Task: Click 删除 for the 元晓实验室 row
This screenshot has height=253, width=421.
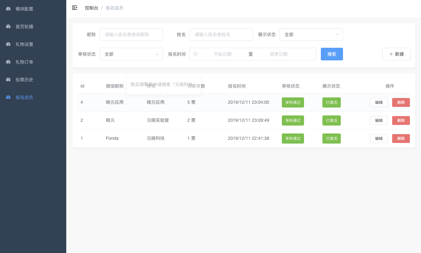Action: (401, 120)
